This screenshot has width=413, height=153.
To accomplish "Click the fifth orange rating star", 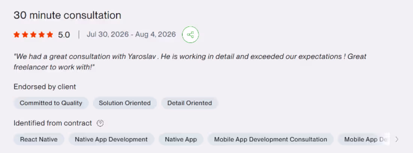I will coord(50,35).
